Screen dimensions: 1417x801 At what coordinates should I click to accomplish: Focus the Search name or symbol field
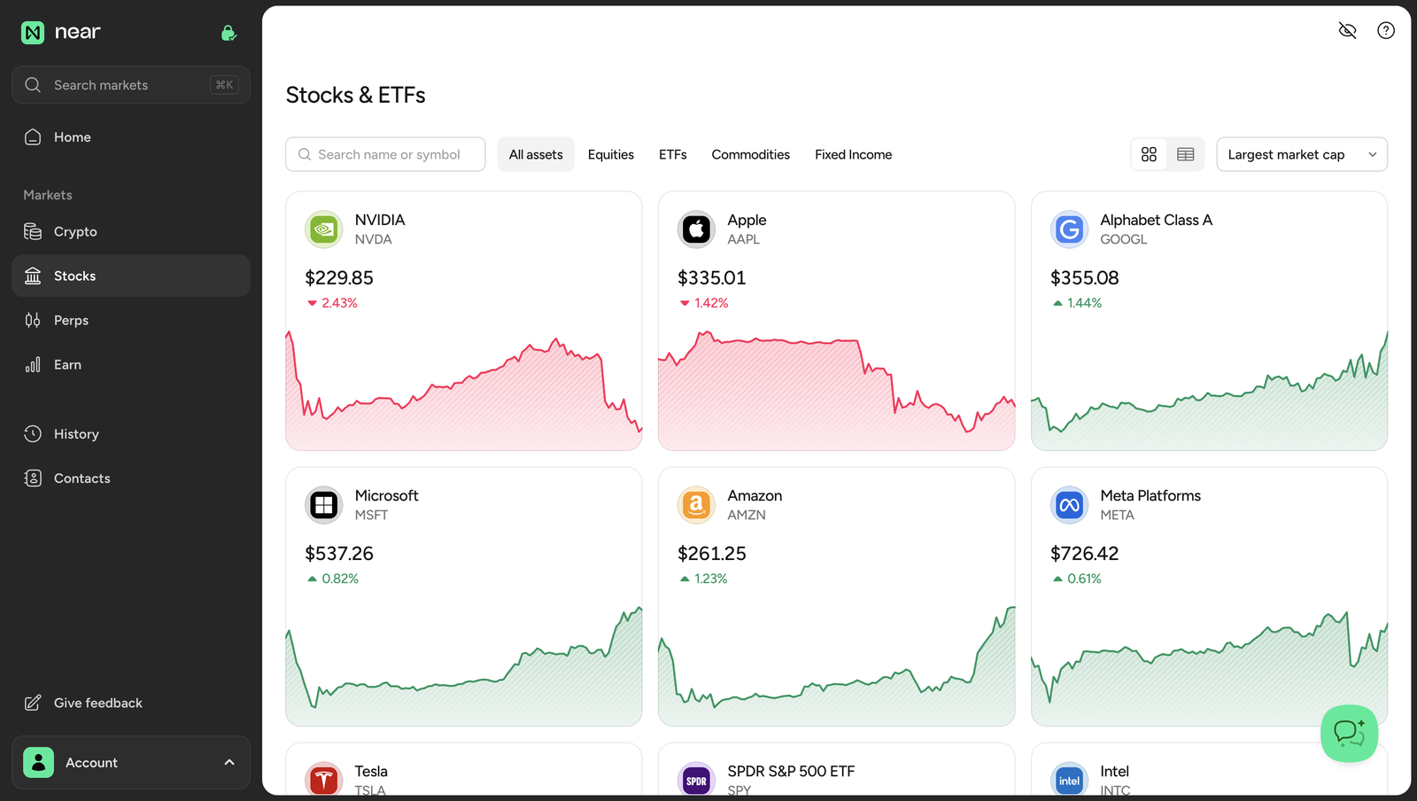tap(385, 154)
